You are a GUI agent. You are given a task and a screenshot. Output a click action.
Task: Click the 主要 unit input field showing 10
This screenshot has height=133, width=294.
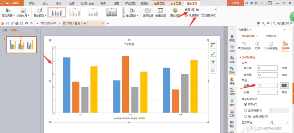(x=267, y=85)
